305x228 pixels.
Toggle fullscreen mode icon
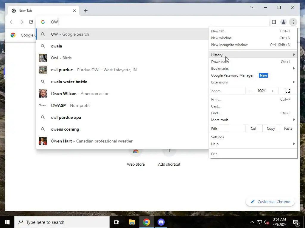[288, 91]
